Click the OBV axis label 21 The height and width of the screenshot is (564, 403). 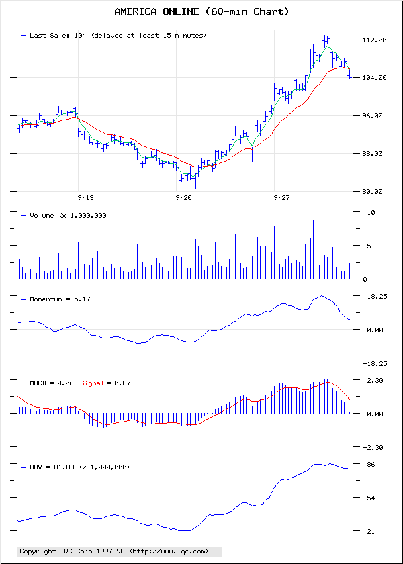coord(371,531)
